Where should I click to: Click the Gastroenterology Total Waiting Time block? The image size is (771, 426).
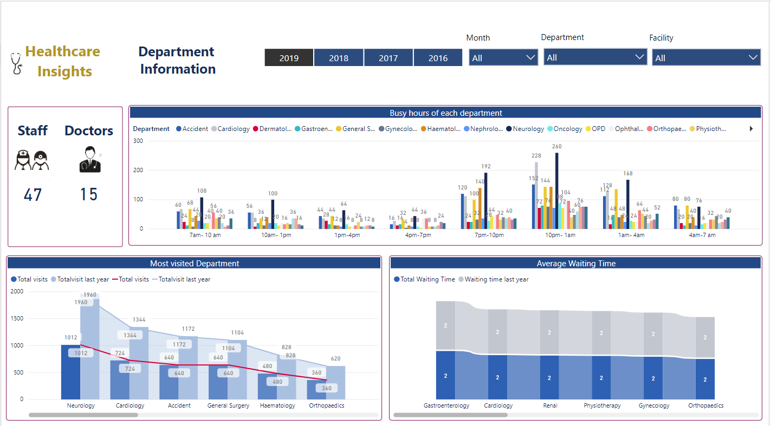point(445,375)
